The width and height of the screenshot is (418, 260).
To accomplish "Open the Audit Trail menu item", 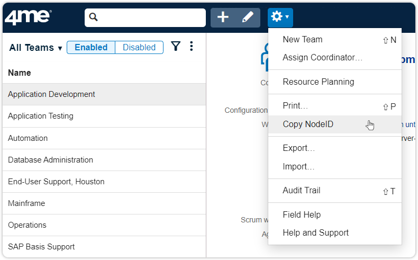I will click(x=302, y=190).
